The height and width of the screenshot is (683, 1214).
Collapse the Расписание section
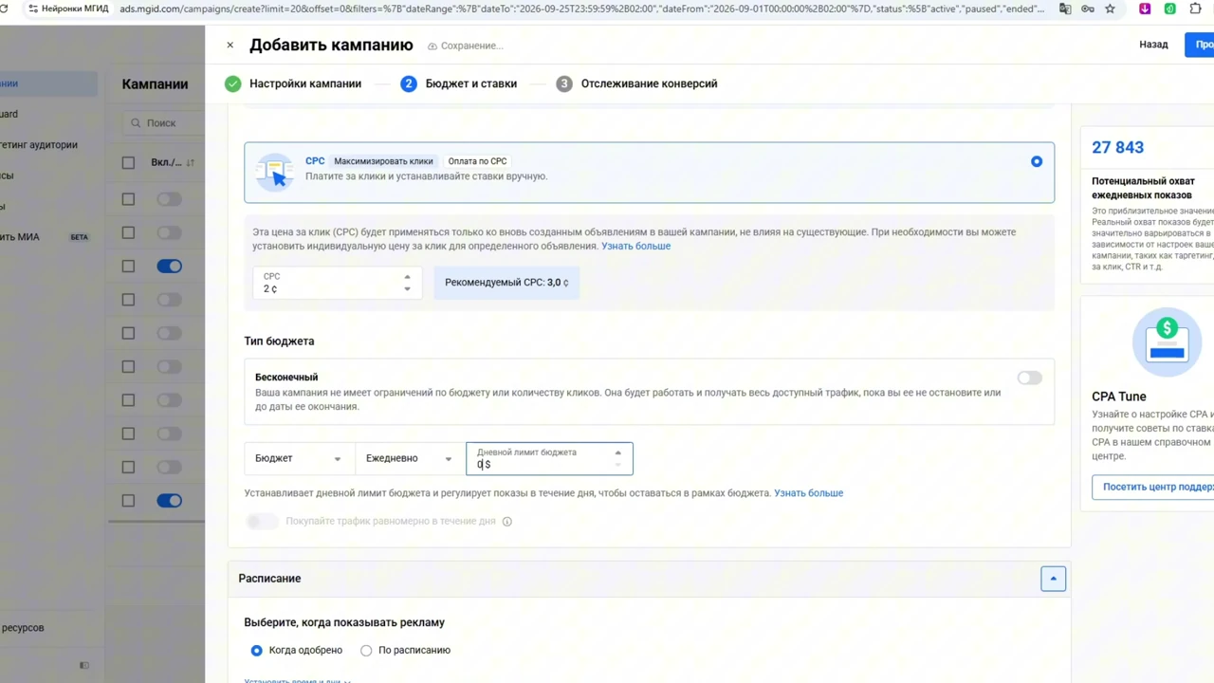coord(1053,579)
